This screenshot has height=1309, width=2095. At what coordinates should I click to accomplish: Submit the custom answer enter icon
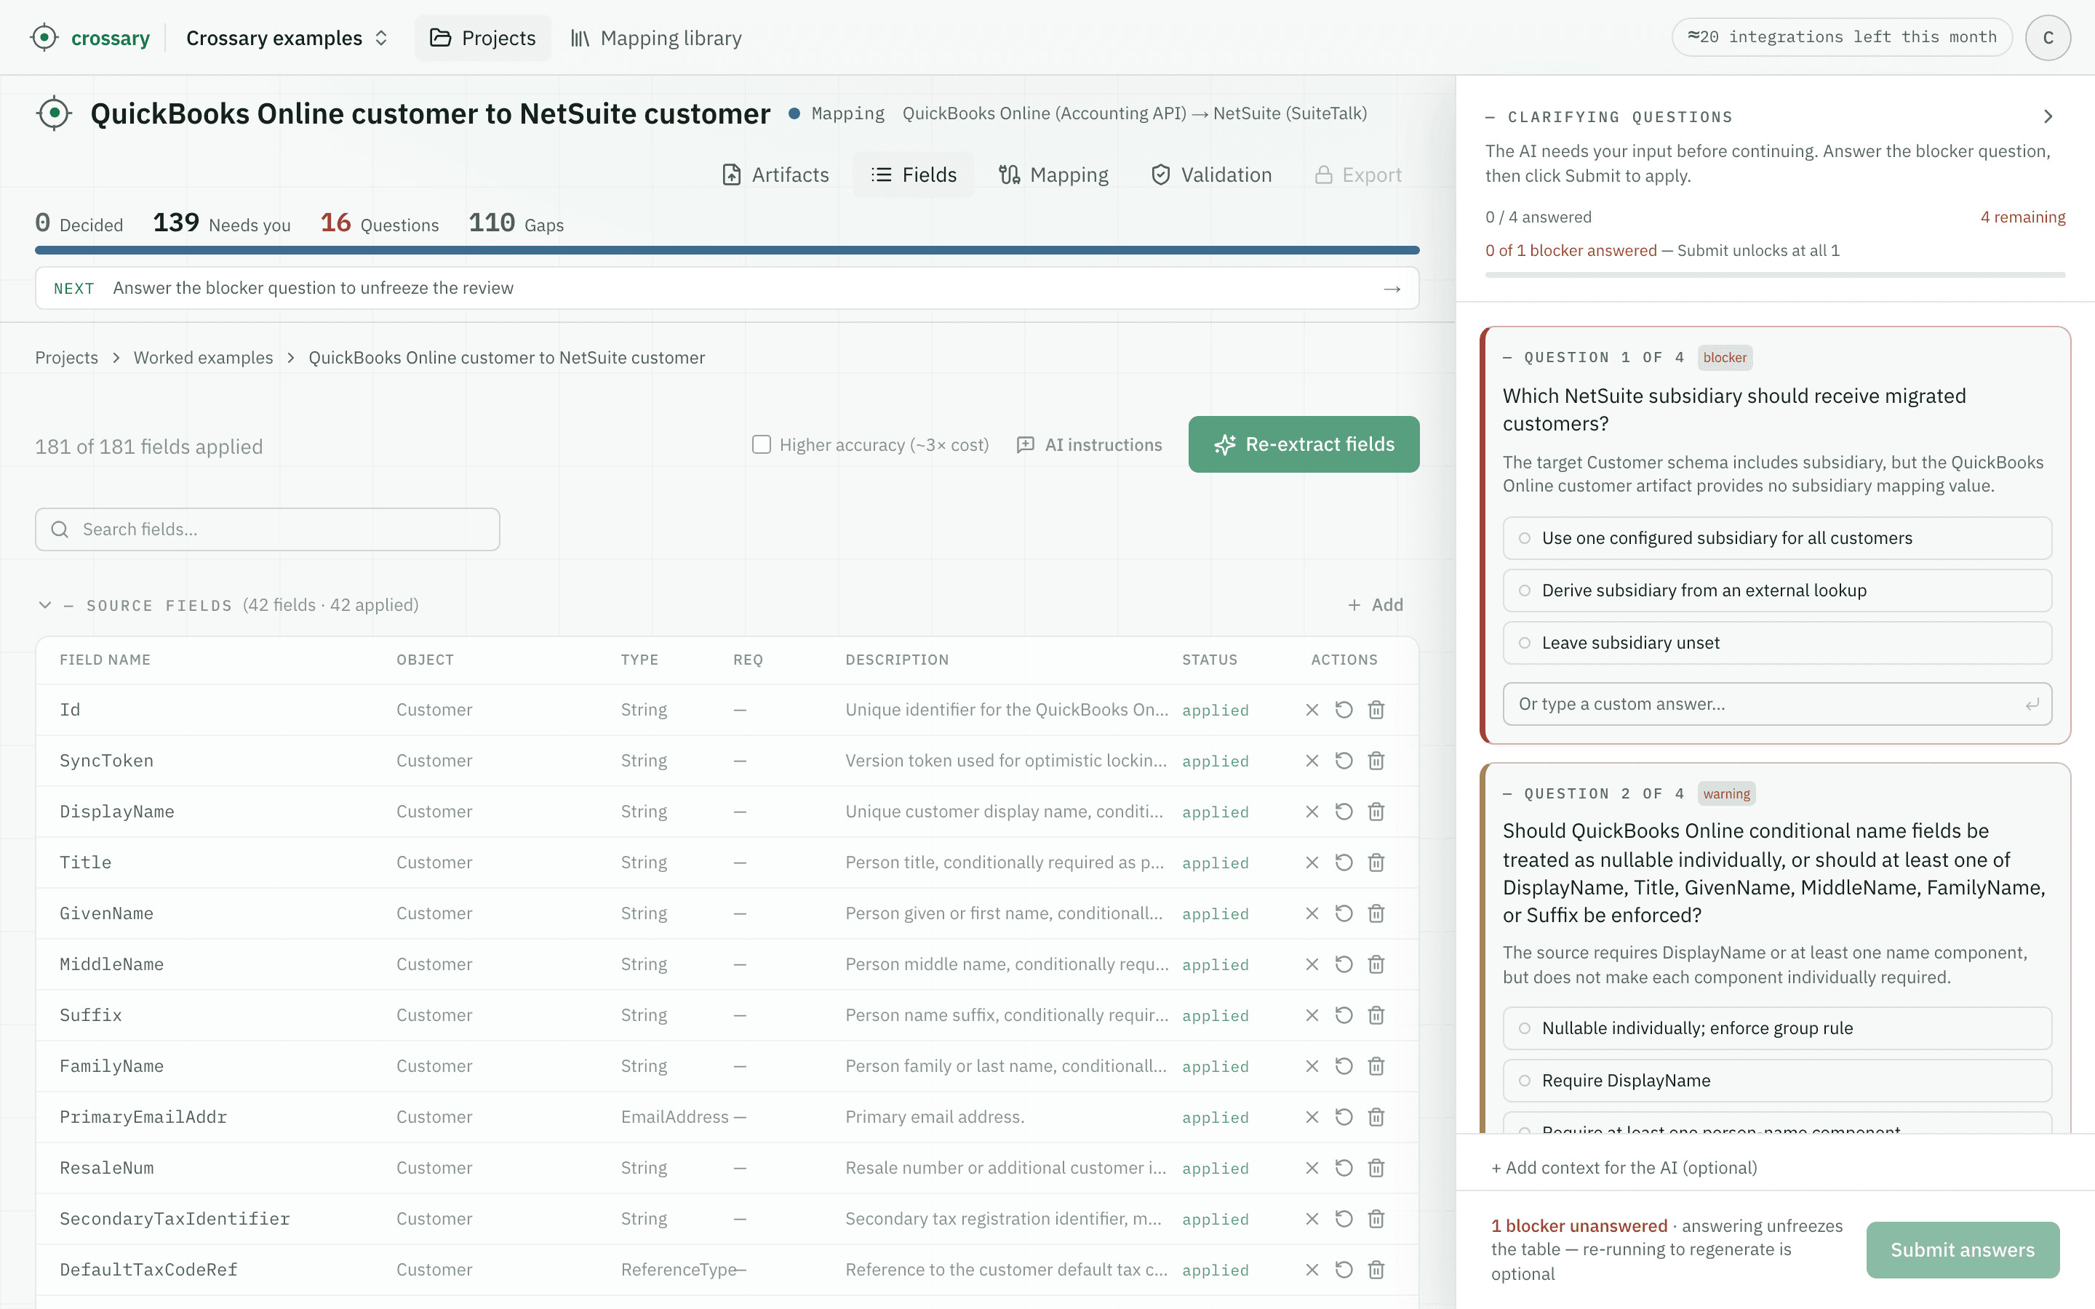pos(2031,705)
